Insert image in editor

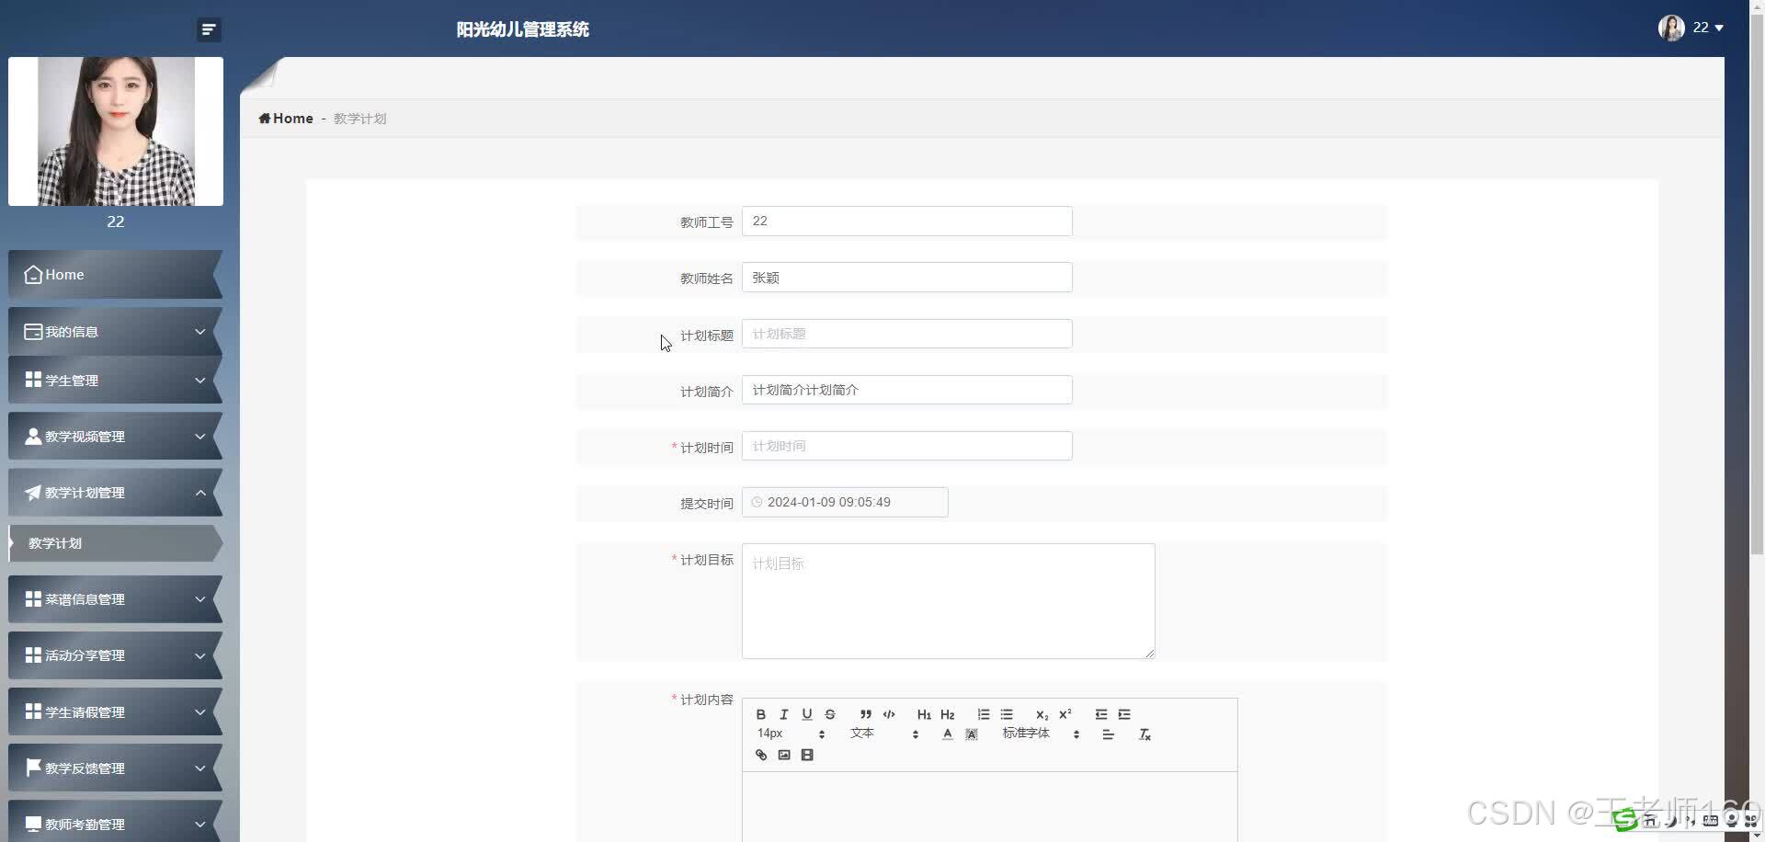(x=784, y=755)
